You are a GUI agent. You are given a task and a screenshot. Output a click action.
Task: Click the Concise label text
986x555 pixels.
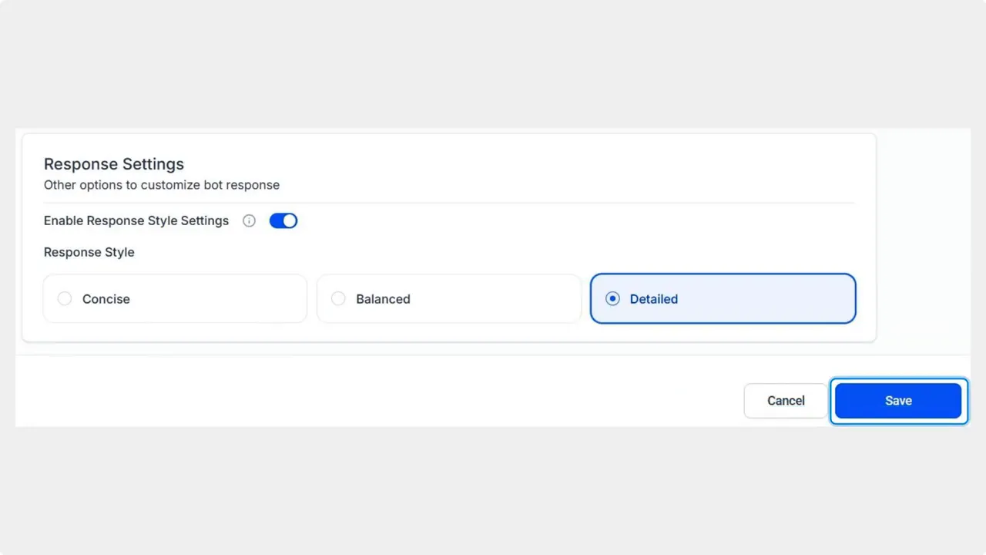(x=106, y=299)
